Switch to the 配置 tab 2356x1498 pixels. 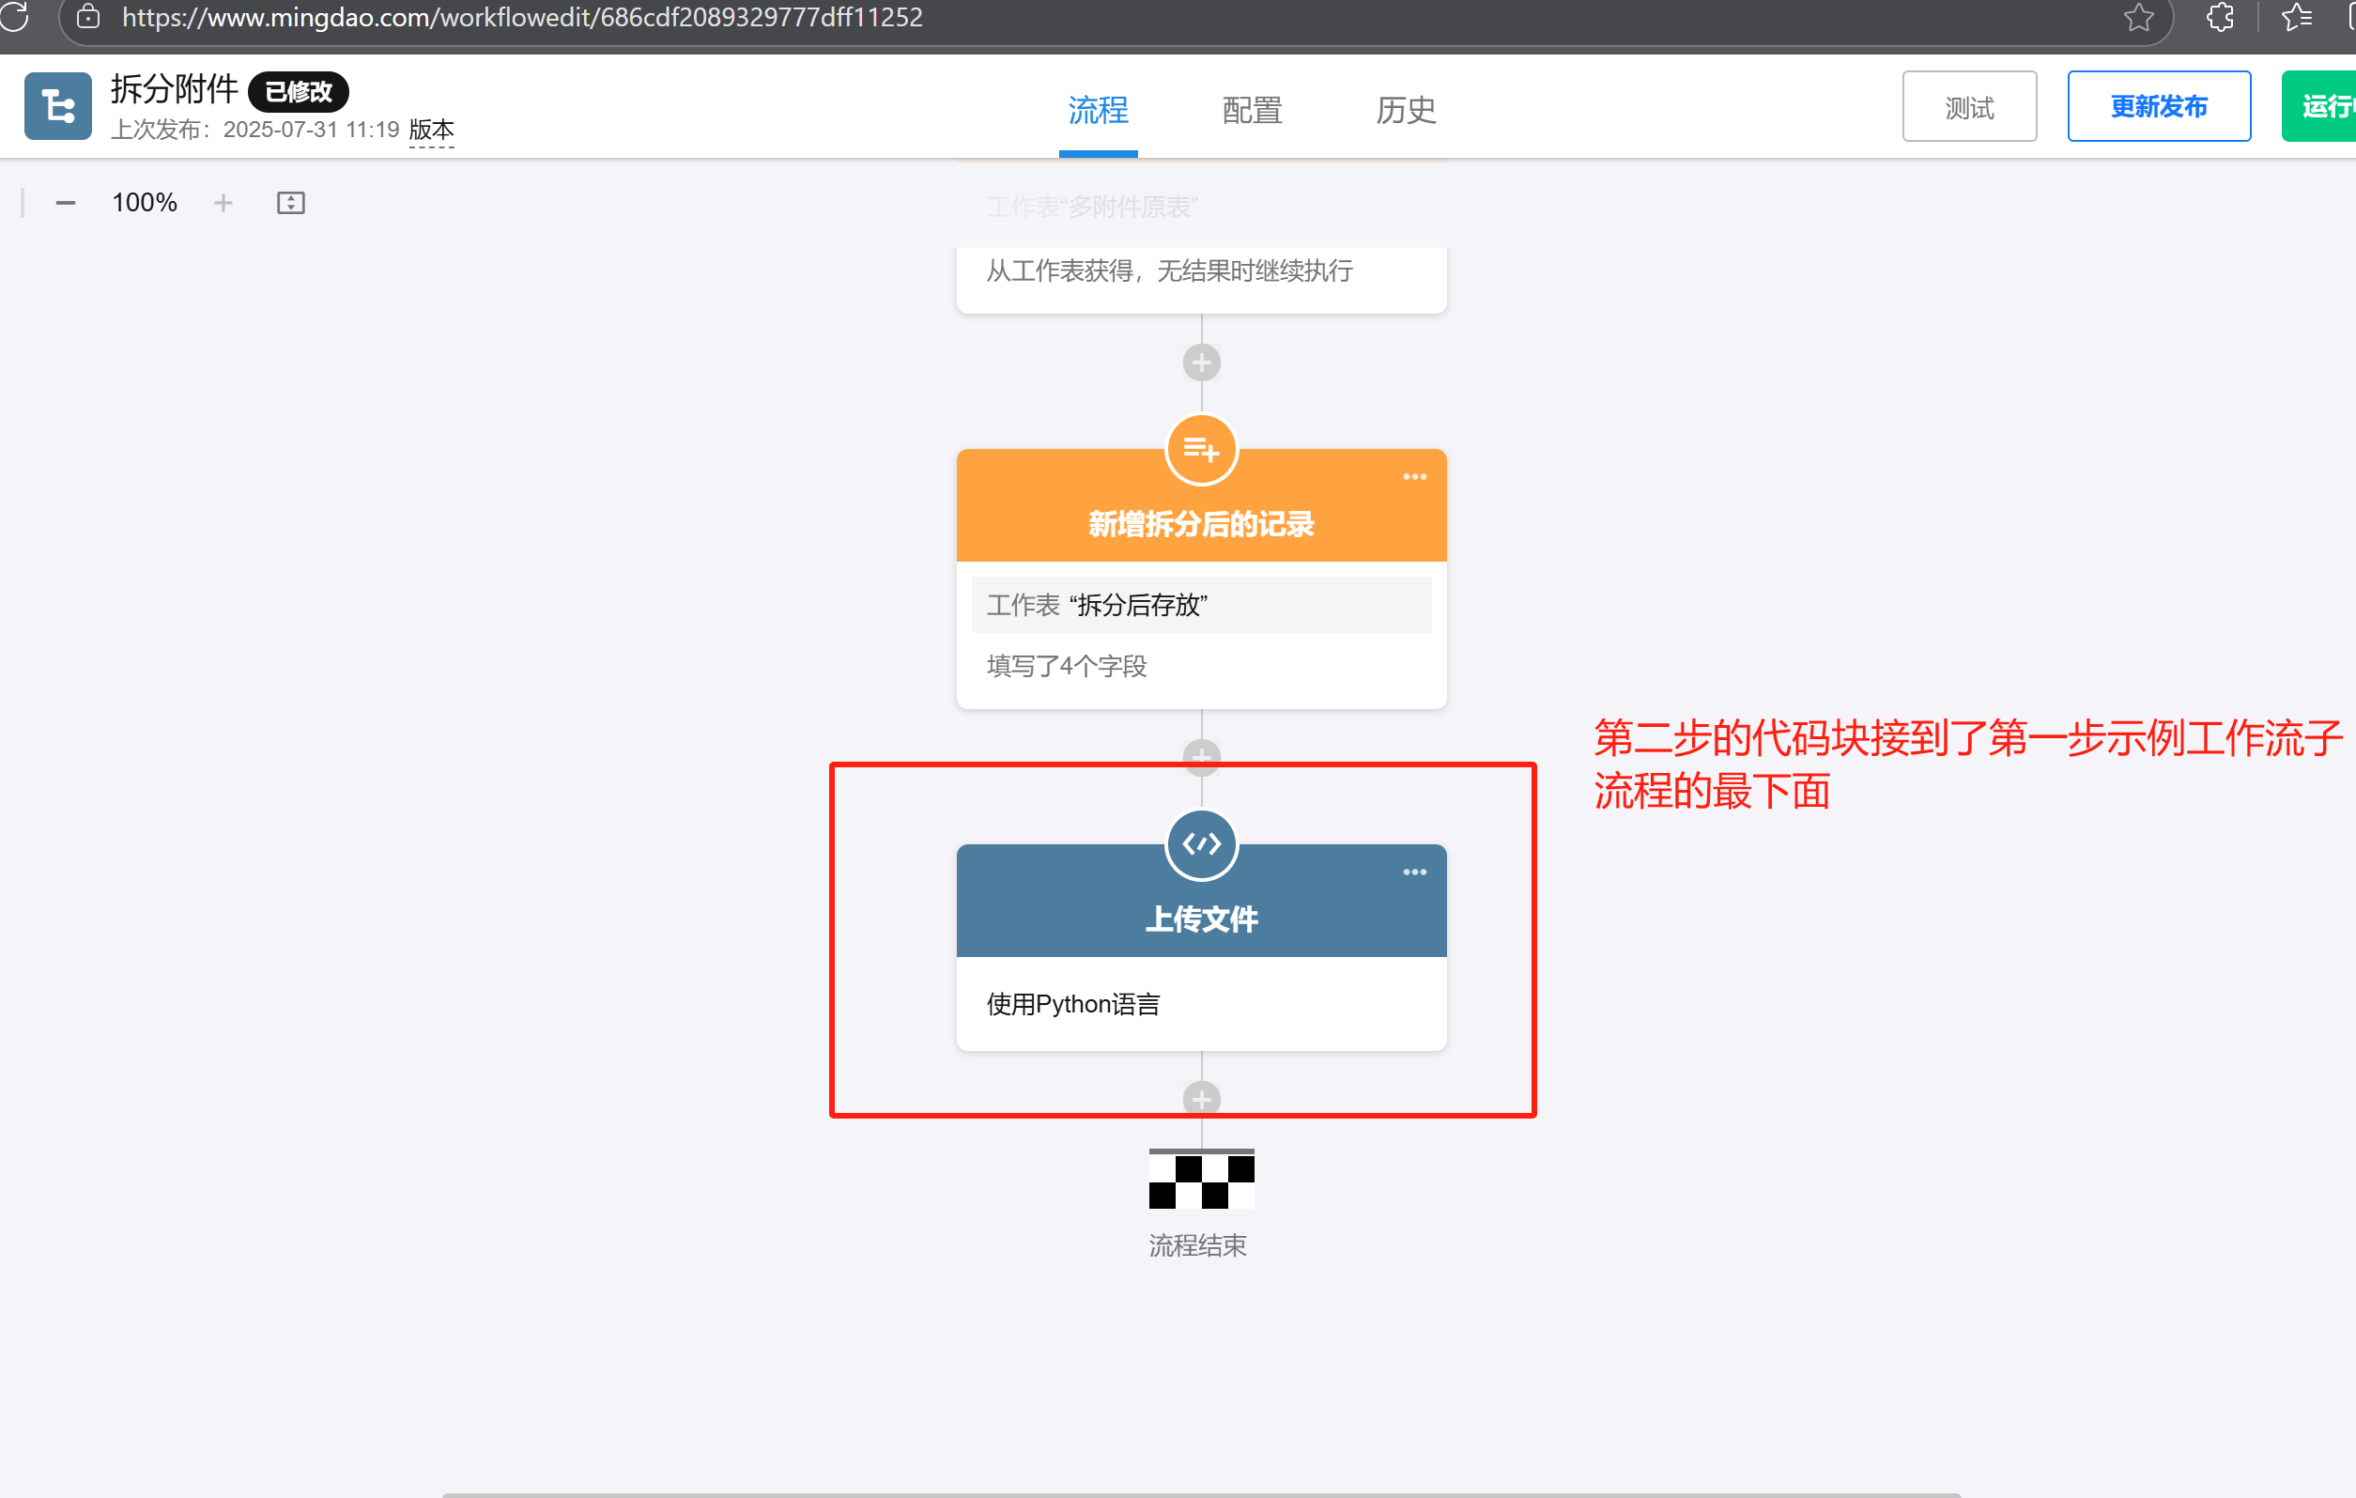pos(1252,110)
